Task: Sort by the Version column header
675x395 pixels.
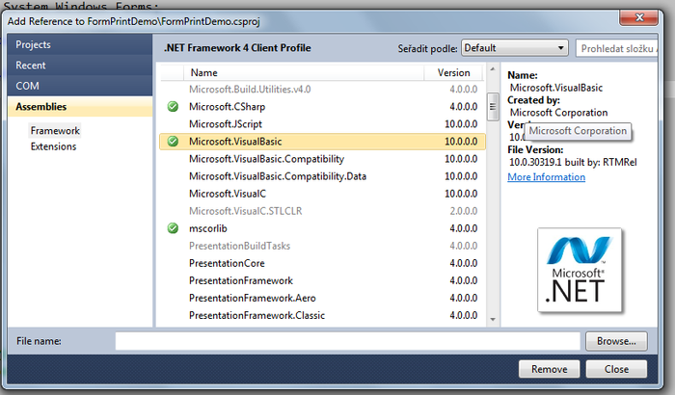Action: tap(454, 72)
